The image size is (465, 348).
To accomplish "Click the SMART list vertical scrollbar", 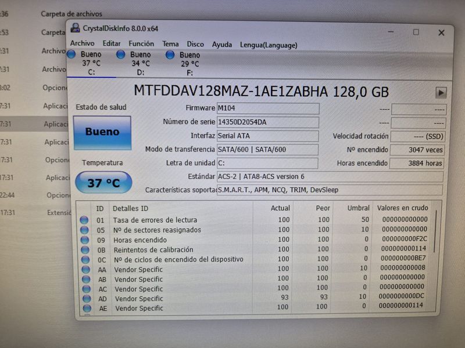I will point(435,231).
